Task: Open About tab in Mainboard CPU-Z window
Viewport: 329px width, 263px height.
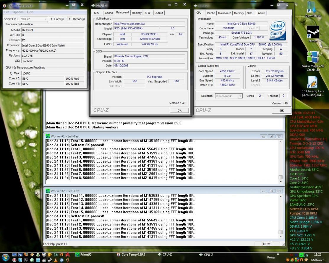Action: [159, 13]
